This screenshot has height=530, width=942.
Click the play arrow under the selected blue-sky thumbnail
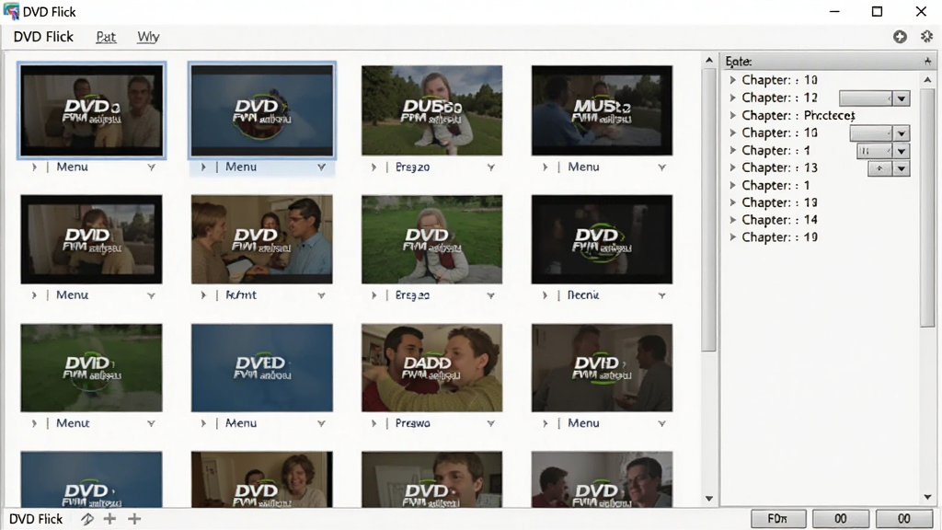[203, 167]
